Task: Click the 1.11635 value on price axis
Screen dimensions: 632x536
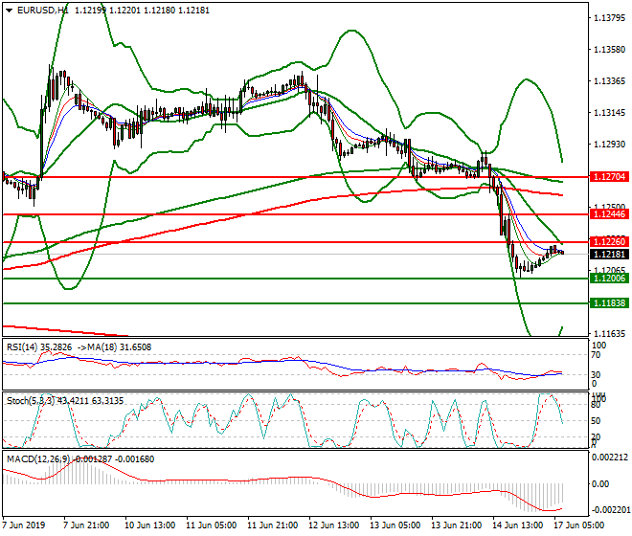Action: [x=609, y=334]
